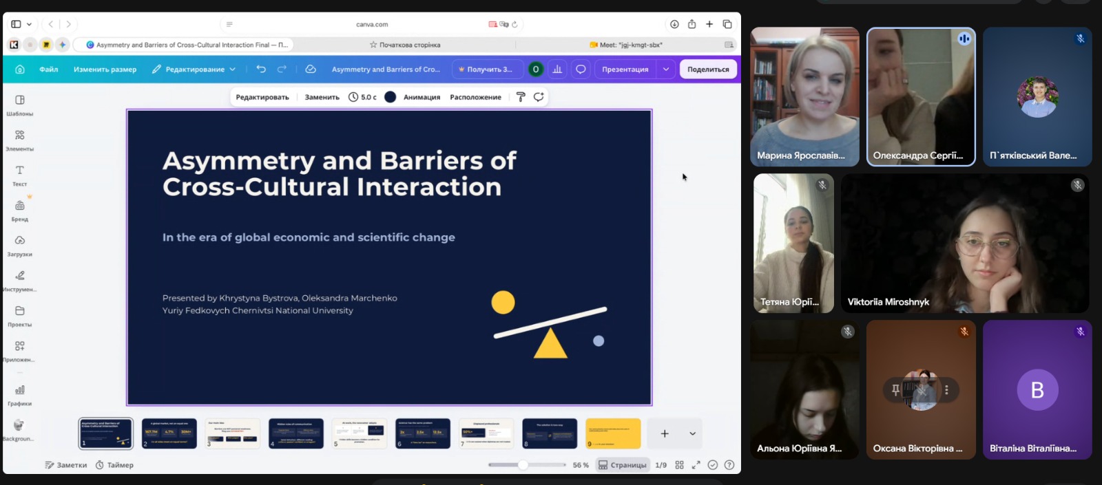This screenshot has height=485, width=1102.
Task: Open the help question mark icon
Action: click(x=729, y=465)
